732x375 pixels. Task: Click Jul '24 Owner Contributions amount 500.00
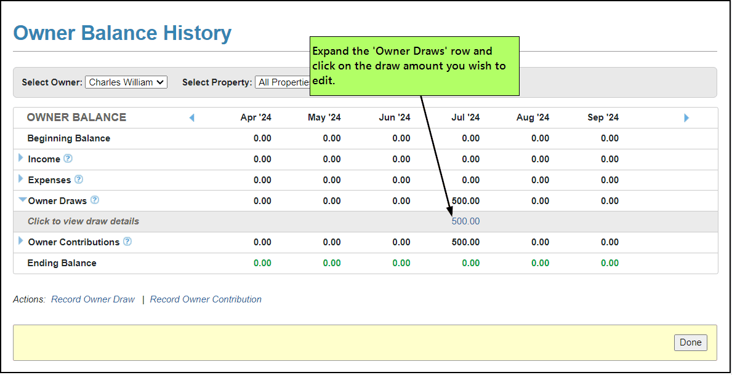pyautogui.click(x=465, y=242)
